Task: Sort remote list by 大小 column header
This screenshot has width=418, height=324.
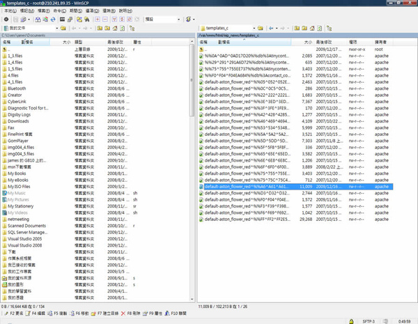Action: click(302, 42)
